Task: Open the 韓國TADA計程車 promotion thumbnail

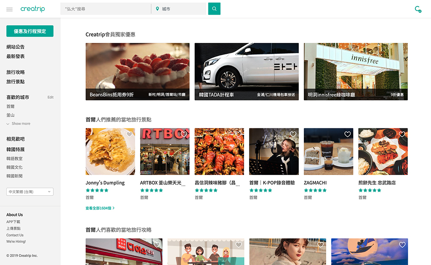Action: [x=247, y=72]
